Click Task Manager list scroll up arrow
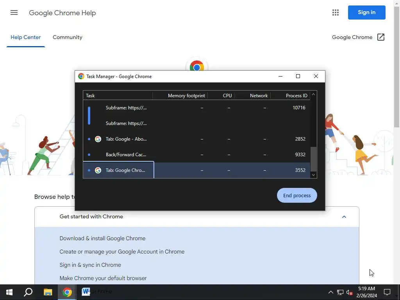 point(314,95)
